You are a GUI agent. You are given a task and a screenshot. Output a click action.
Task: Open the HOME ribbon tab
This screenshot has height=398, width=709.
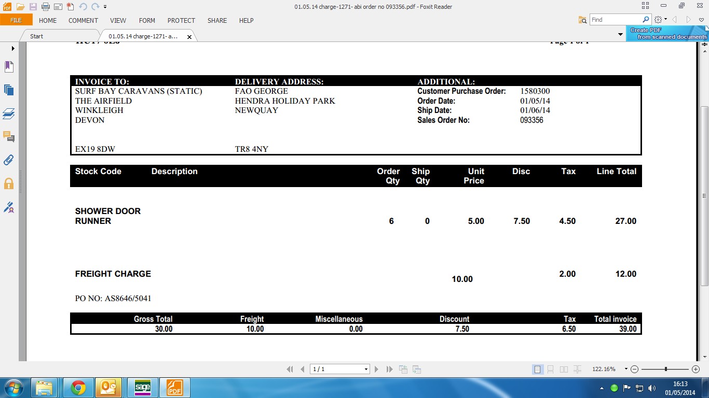[48, 20]
